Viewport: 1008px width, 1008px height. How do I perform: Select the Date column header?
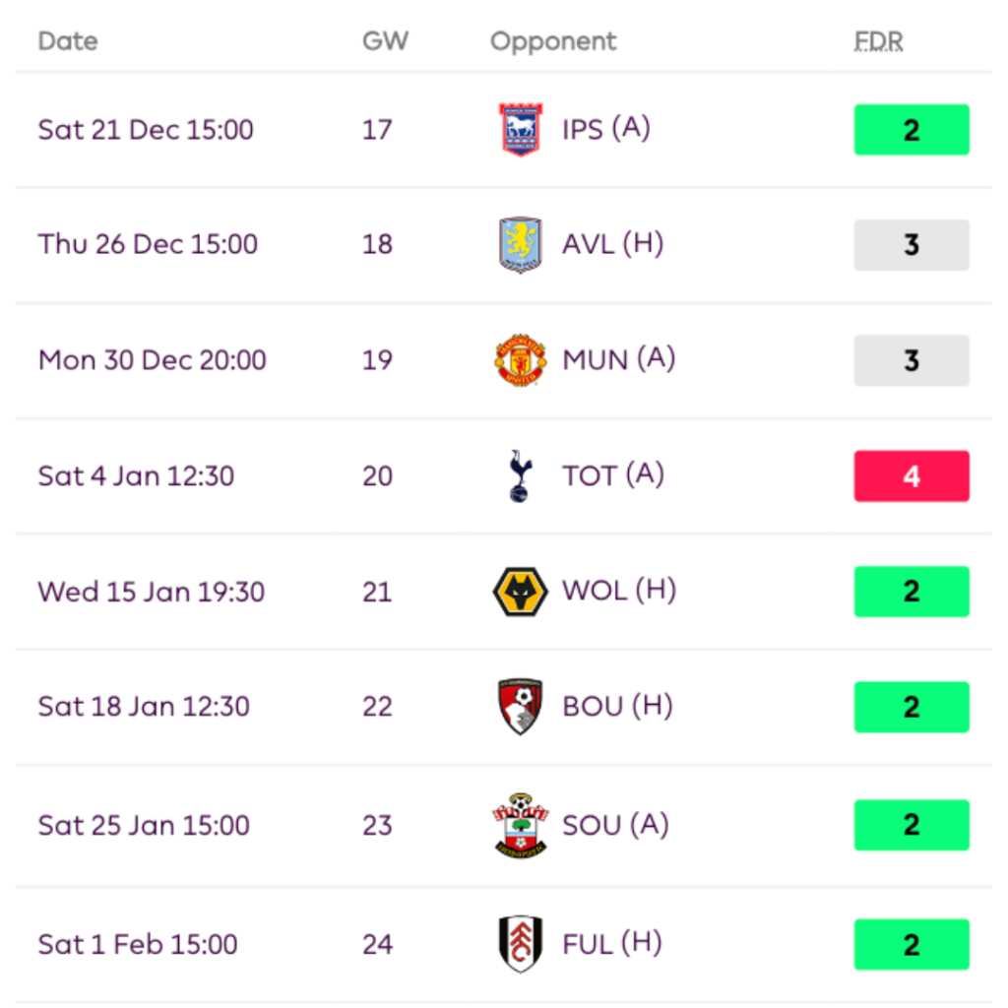(68, 41)
